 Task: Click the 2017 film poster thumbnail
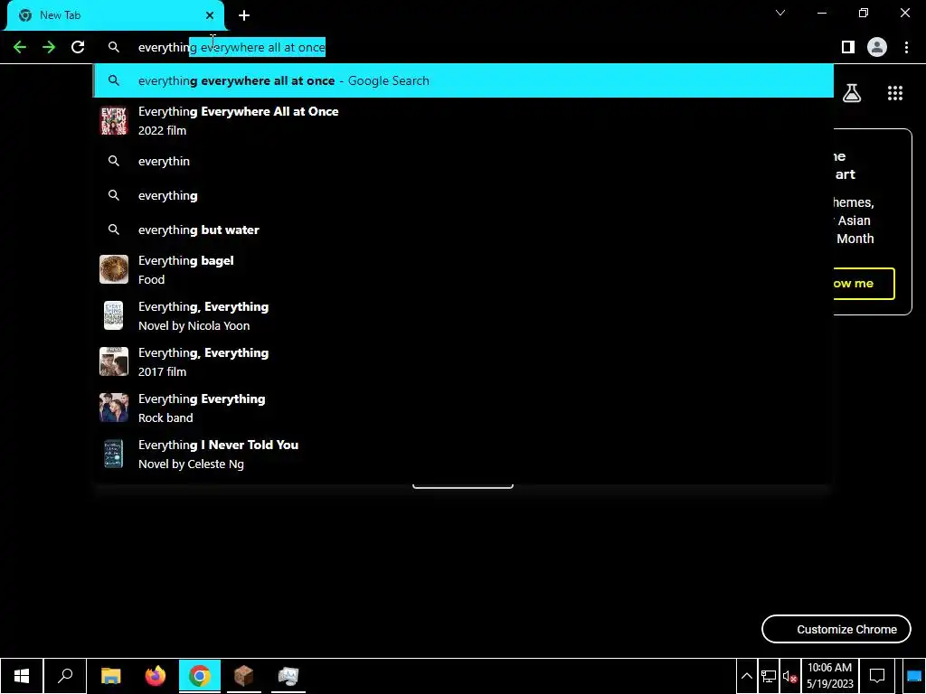click(113, 361)
